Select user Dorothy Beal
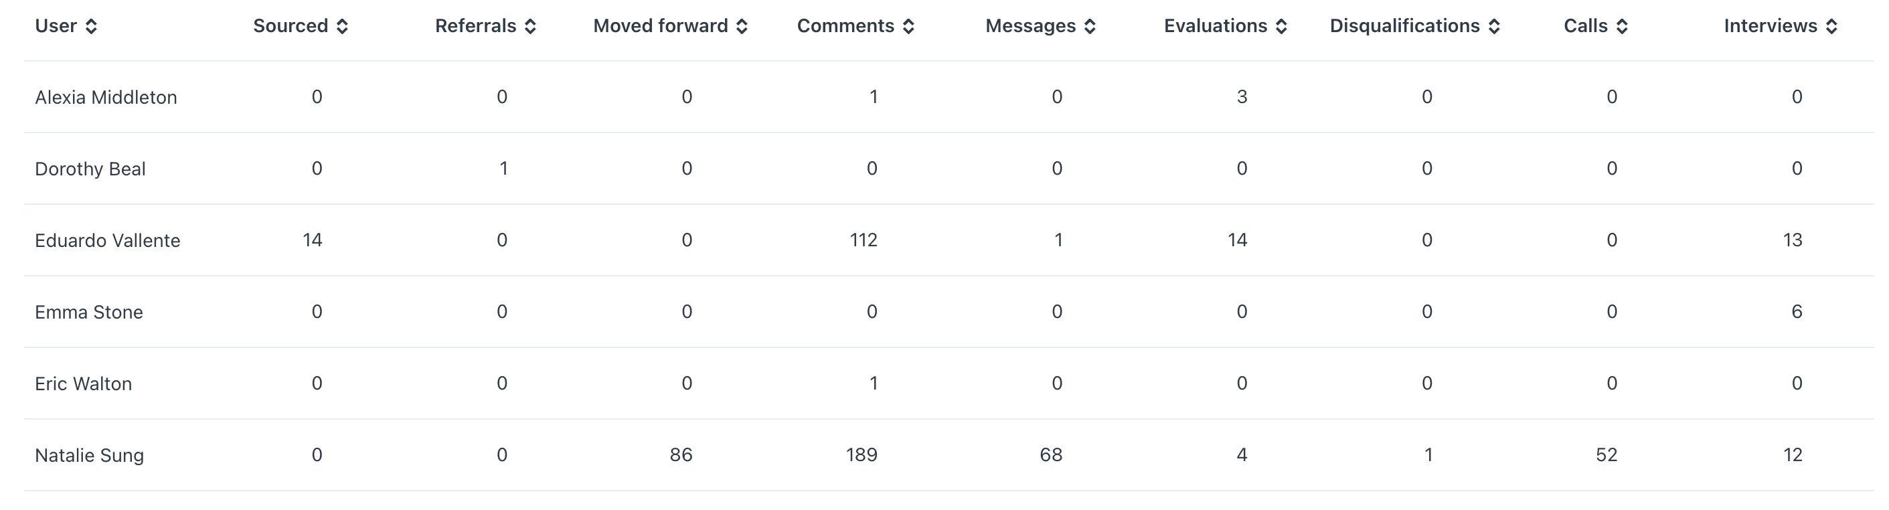 tap(90, 169)
